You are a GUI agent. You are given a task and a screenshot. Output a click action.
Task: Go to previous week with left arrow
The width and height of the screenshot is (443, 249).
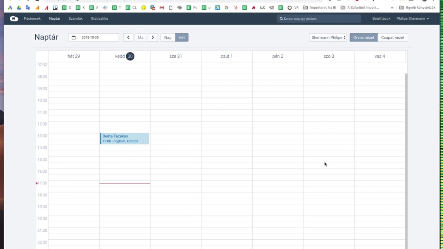point(128,38)
